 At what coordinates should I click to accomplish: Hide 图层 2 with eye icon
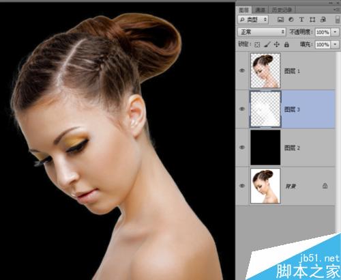point(242,148)
